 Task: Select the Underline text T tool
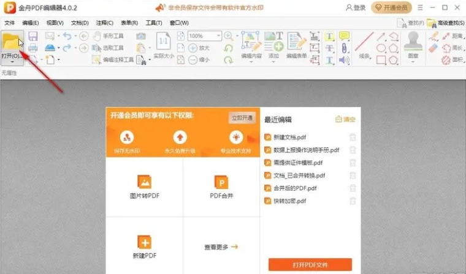point(329,60)
